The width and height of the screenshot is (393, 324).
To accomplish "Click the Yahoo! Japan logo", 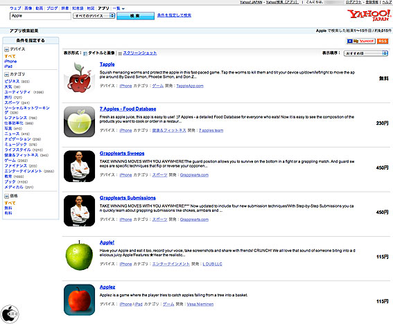I will [369, 15].
